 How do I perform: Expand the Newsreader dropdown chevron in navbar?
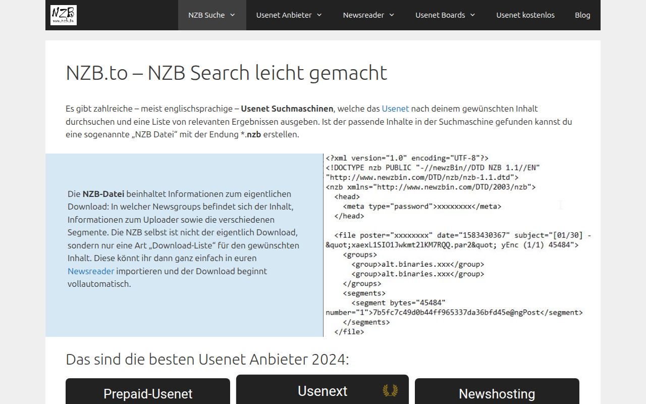pyautogui.click(x=392, y=15)
